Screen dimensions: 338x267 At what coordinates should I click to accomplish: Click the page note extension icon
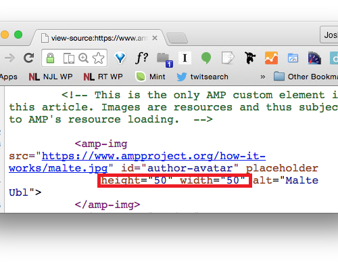228,58
